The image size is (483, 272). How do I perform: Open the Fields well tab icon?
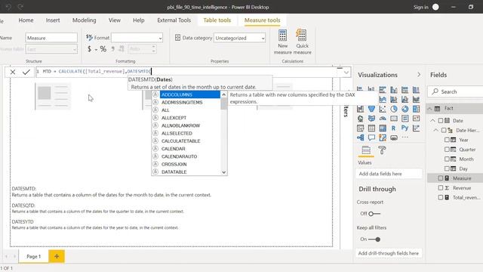point(366,150)
